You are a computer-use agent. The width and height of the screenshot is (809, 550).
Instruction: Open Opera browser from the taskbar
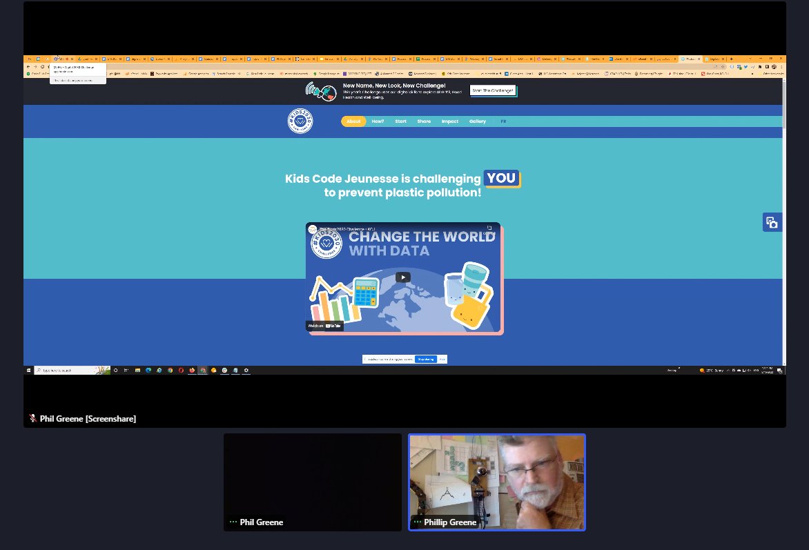181,370
